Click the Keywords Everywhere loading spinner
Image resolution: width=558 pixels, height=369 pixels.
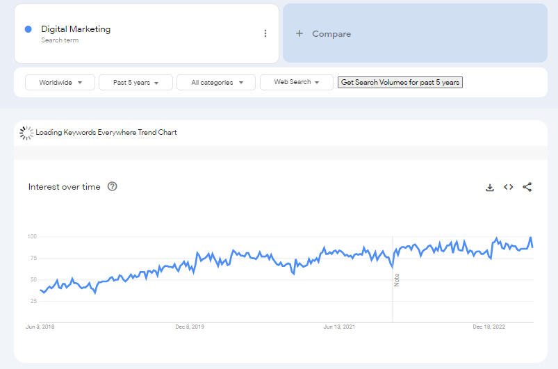coord(26,132)
